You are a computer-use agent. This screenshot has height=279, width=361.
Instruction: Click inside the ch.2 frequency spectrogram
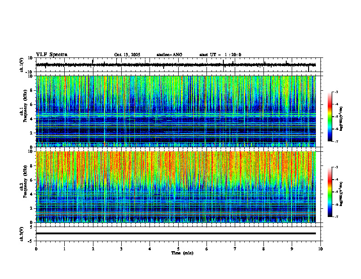[176, 187]
